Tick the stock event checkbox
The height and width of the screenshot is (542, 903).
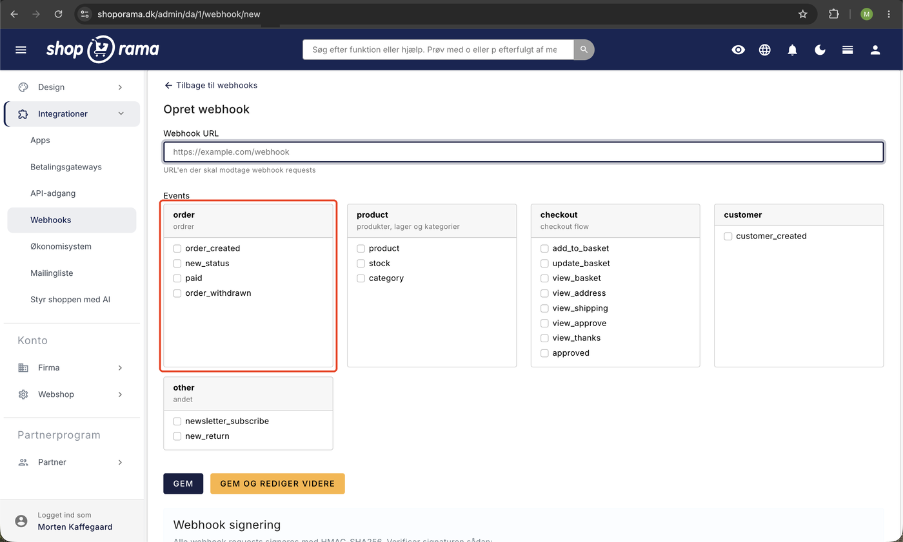361,264
